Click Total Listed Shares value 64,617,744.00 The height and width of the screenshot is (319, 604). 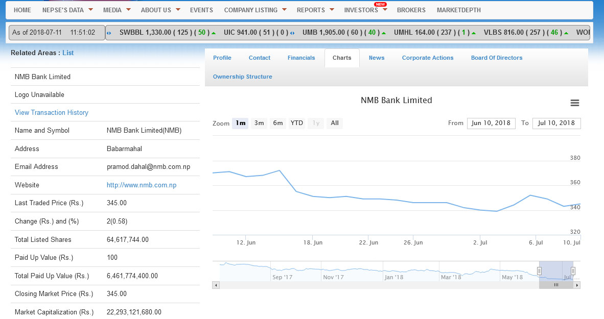pyautogui.click(x=128, y=239)
